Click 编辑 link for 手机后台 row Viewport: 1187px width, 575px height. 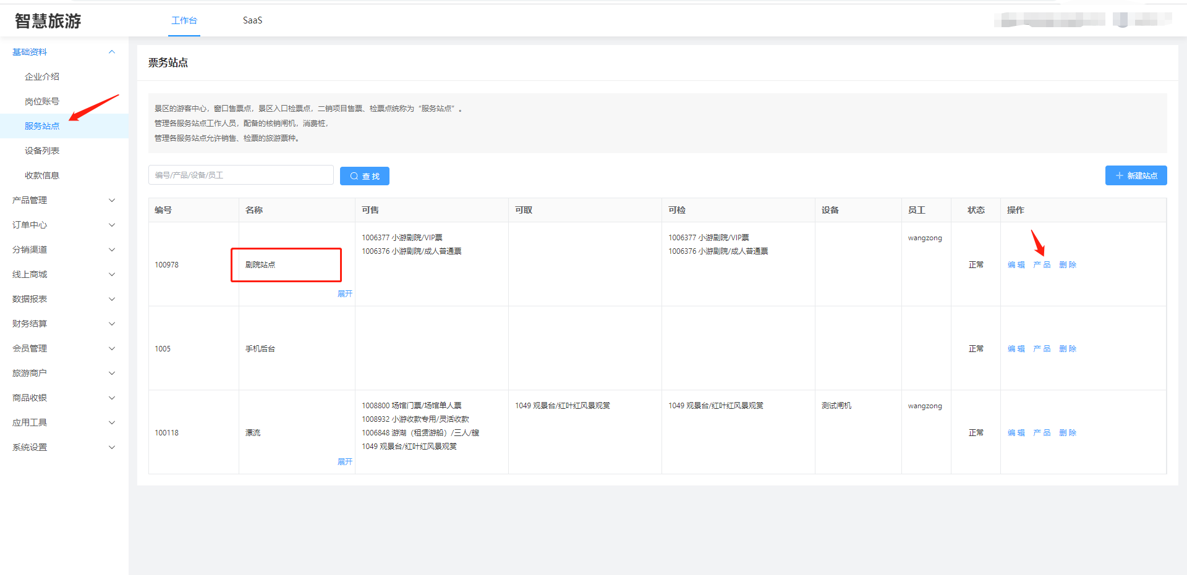1016,349
